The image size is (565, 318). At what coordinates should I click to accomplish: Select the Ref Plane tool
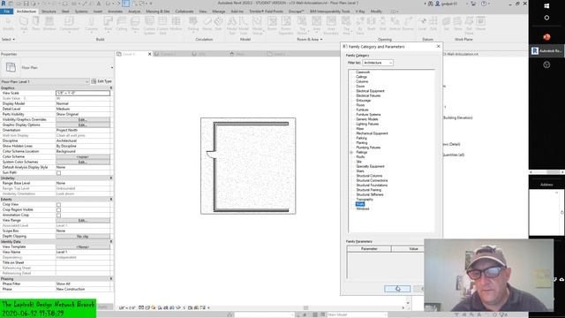[469, 26]
